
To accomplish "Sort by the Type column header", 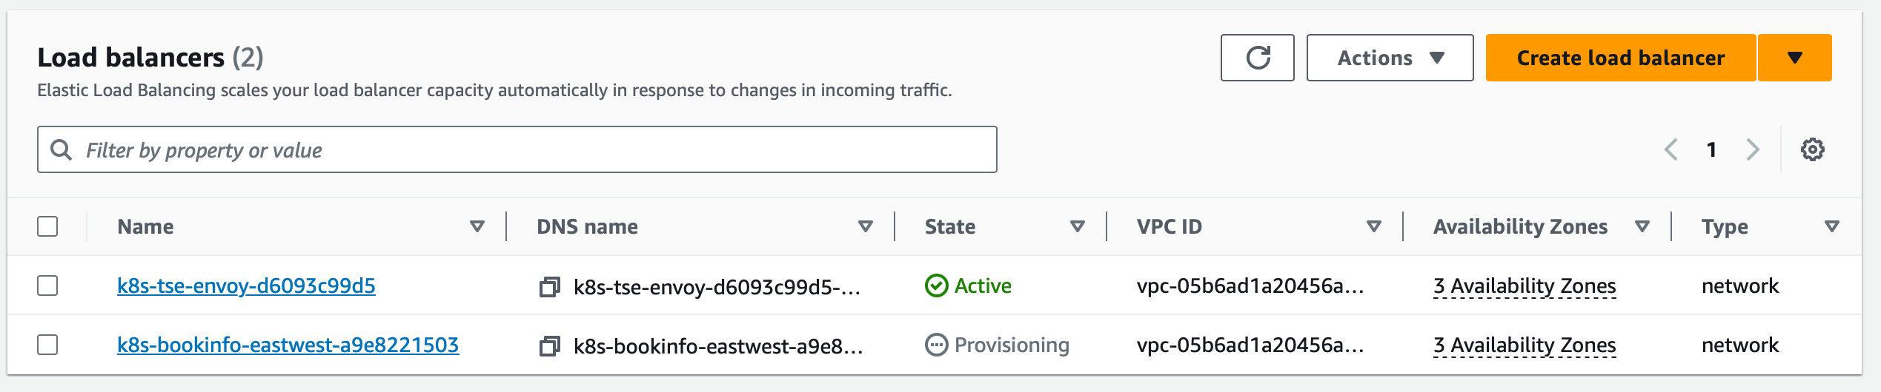I will point(1725,226).
